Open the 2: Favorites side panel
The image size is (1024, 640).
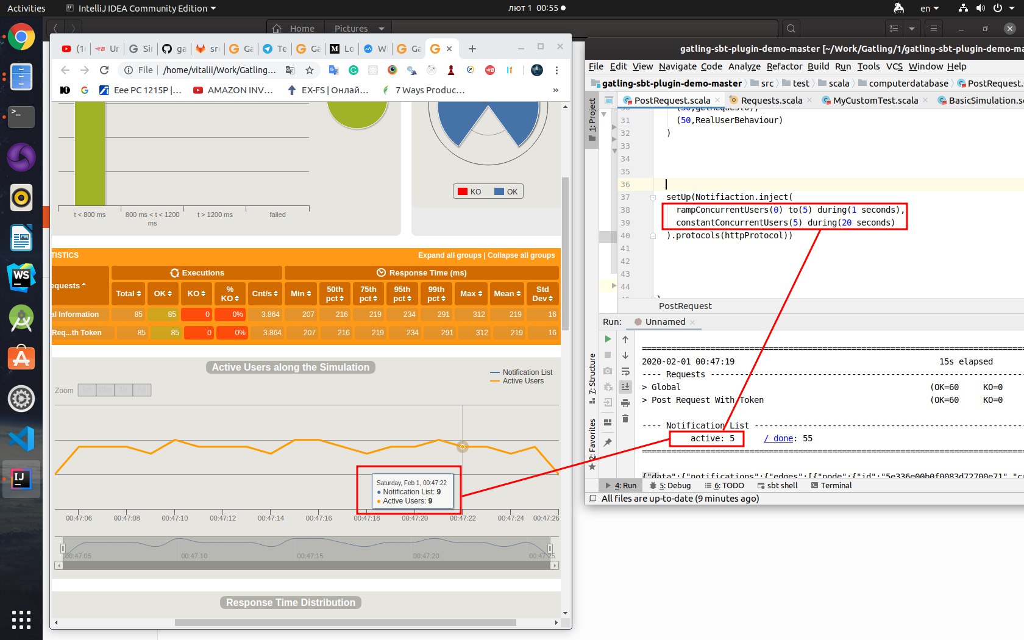coord(592,444)
